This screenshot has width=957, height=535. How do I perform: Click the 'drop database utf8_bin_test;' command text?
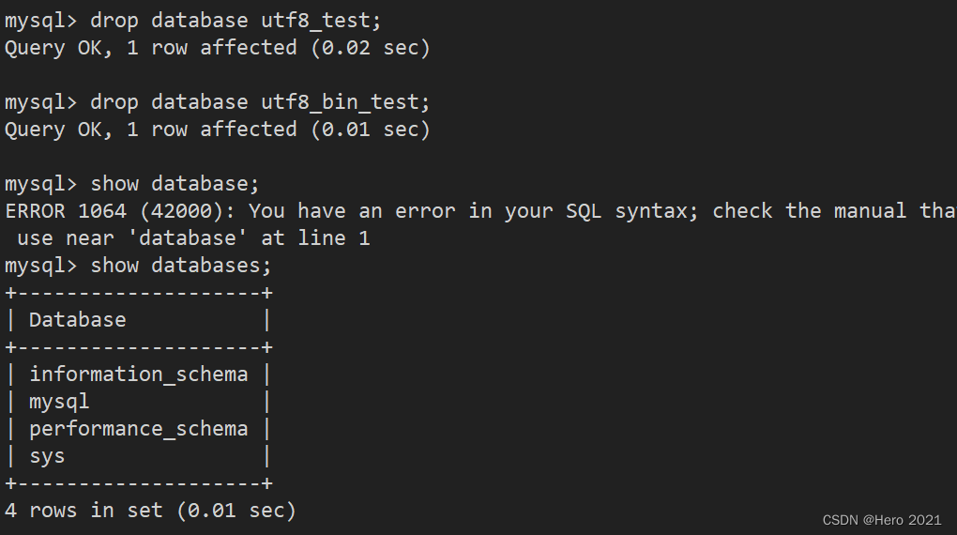click(260, 102)
